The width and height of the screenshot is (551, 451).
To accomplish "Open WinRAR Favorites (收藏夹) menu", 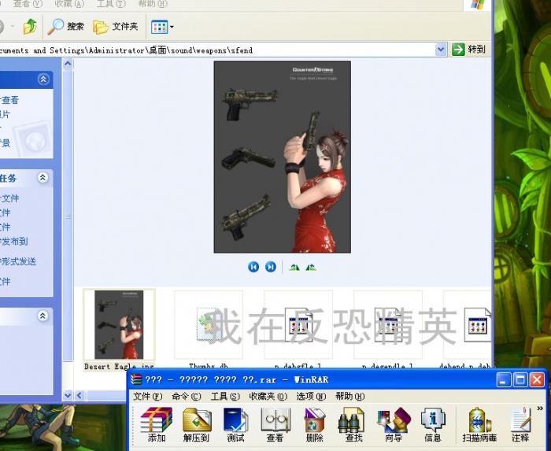I will 268,396.
